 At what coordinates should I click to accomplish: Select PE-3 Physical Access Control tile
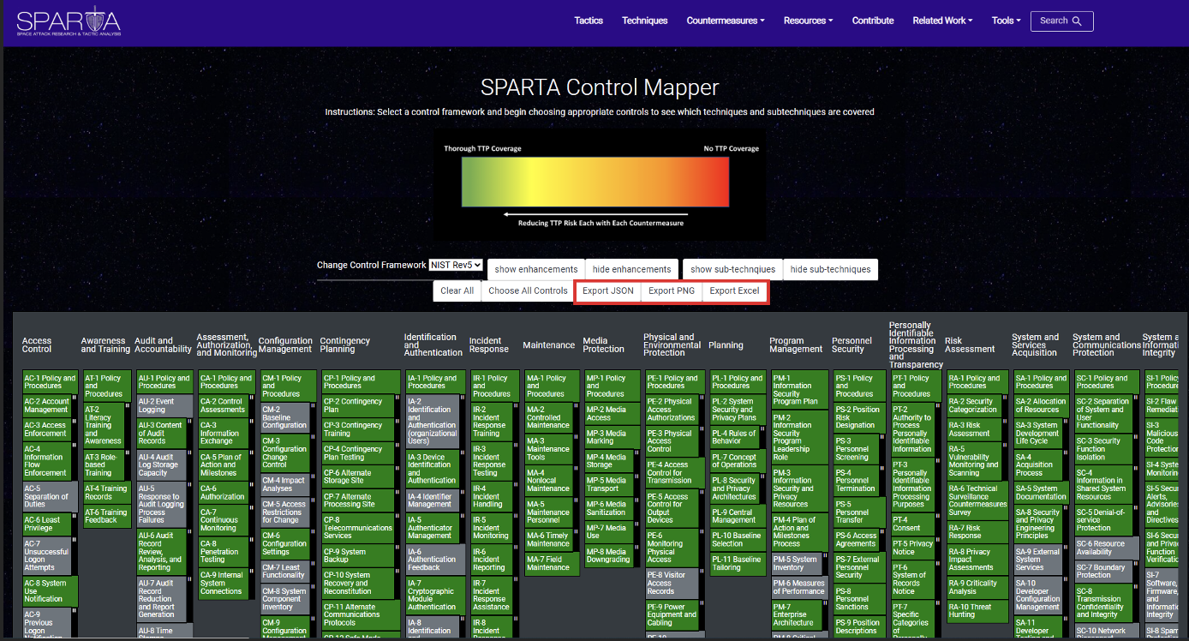click(670, 442)
